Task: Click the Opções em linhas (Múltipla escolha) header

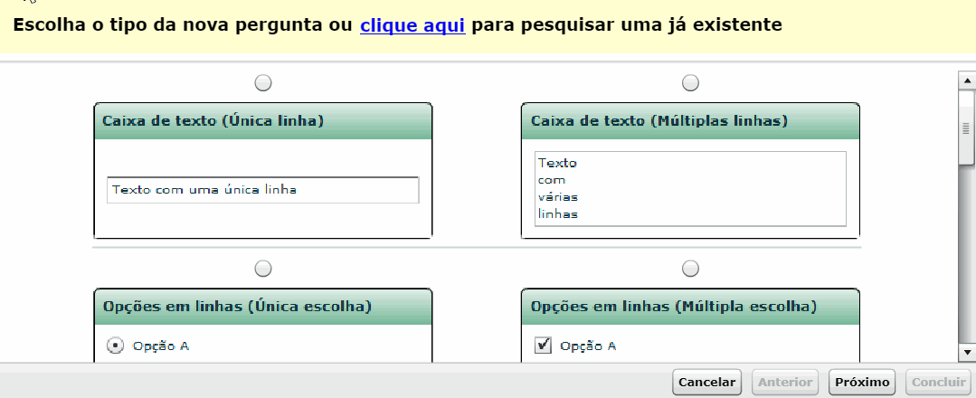Action: [690, 307]
